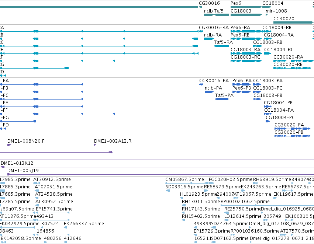Viewport: 314px width, 244px height.
Task: Select the AT07051.5prime EST label
Action: coord(54,187)
